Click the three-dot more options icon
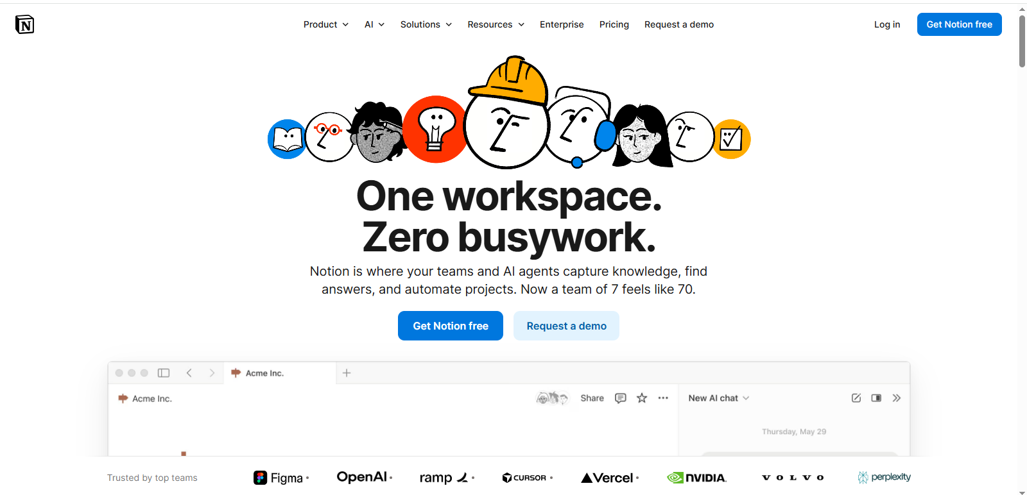Image resolution: width=1027 pixels, height=495 pixels. (663, 398)
